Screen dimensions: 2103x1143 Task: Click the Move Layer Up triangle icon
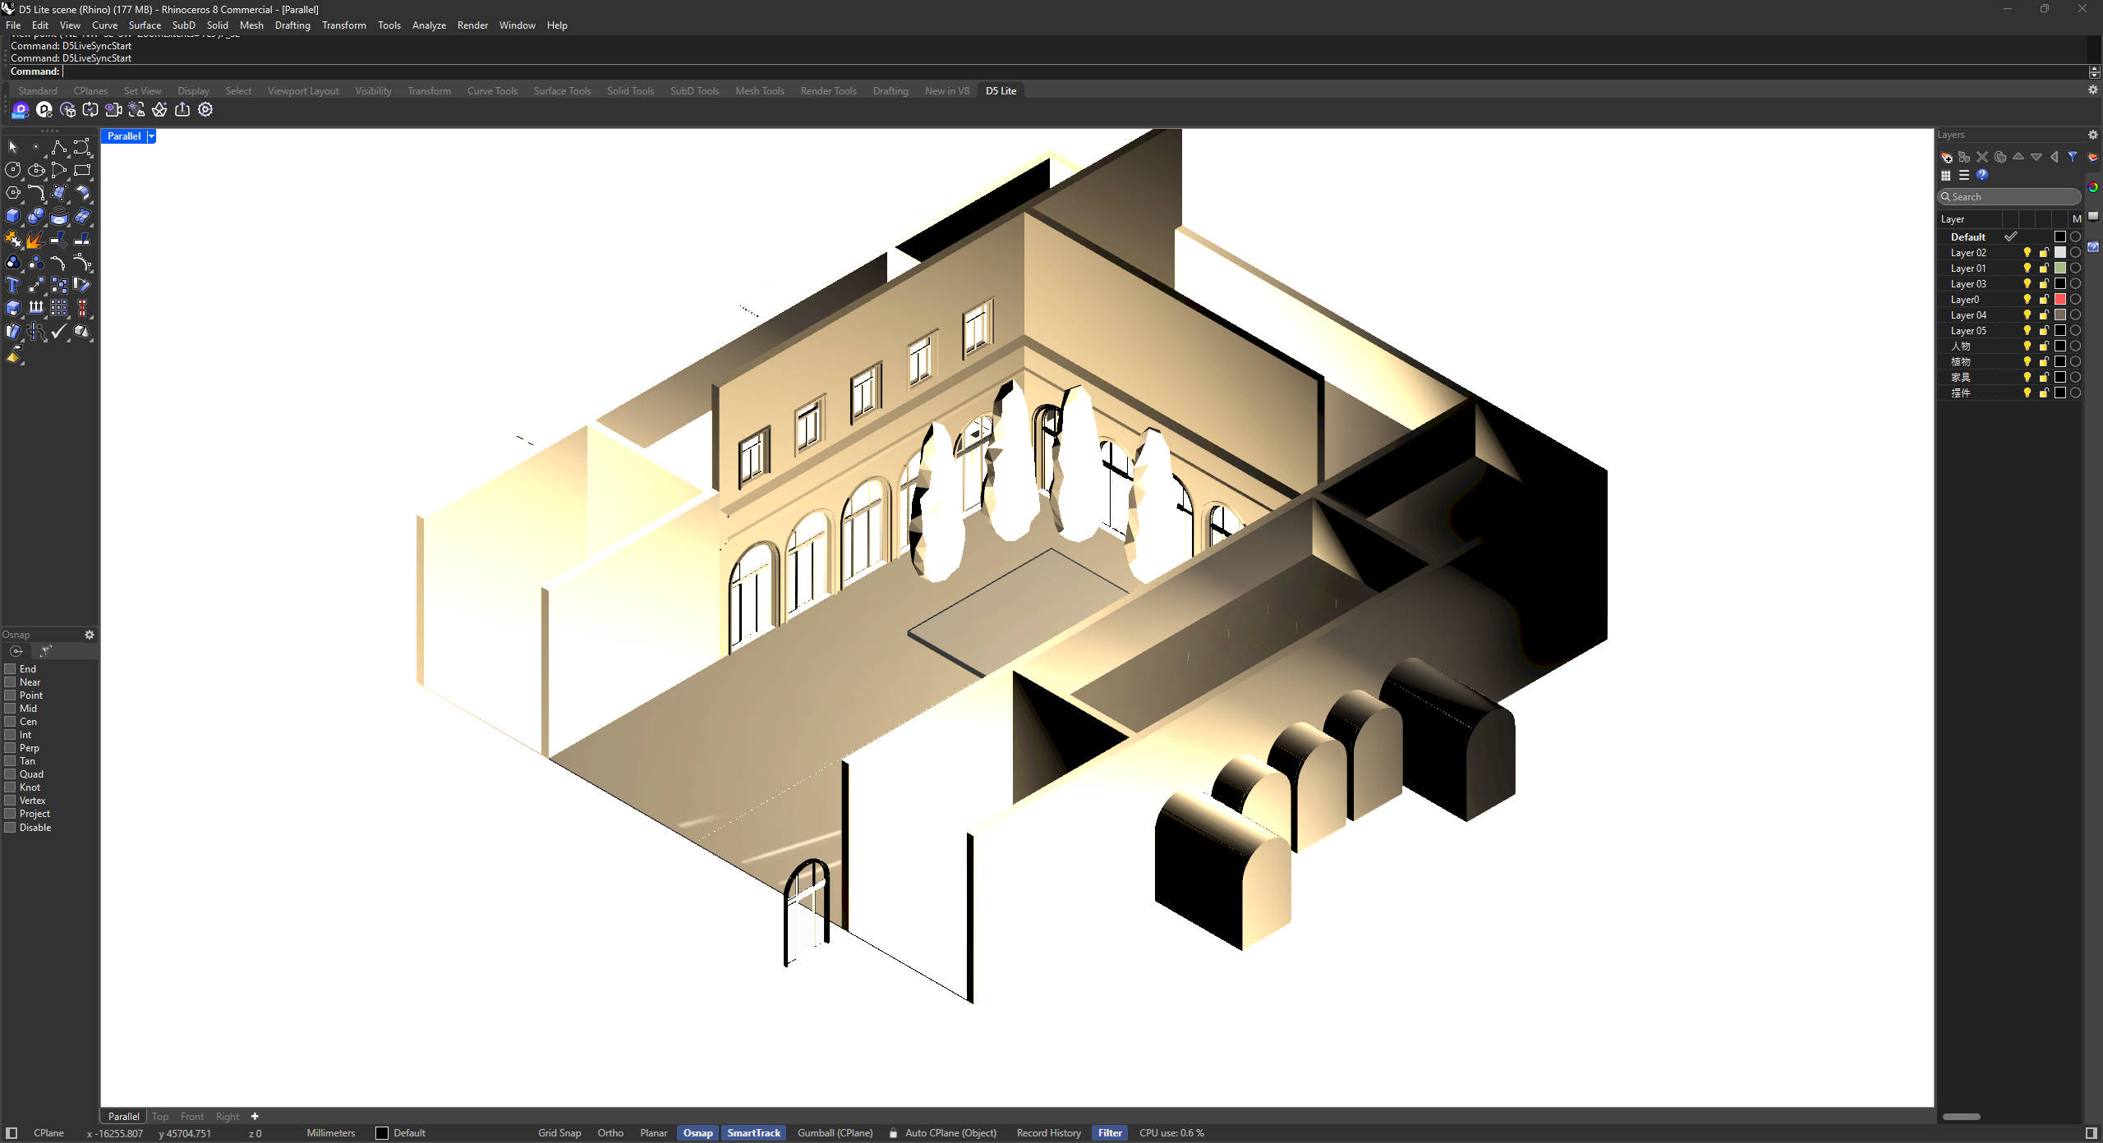[2018, 157]
